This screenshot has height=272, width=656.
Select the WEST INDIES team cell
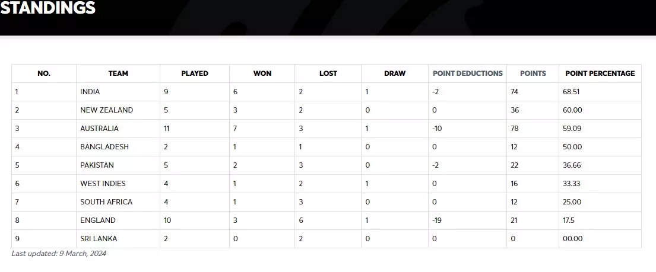[103, 184]
